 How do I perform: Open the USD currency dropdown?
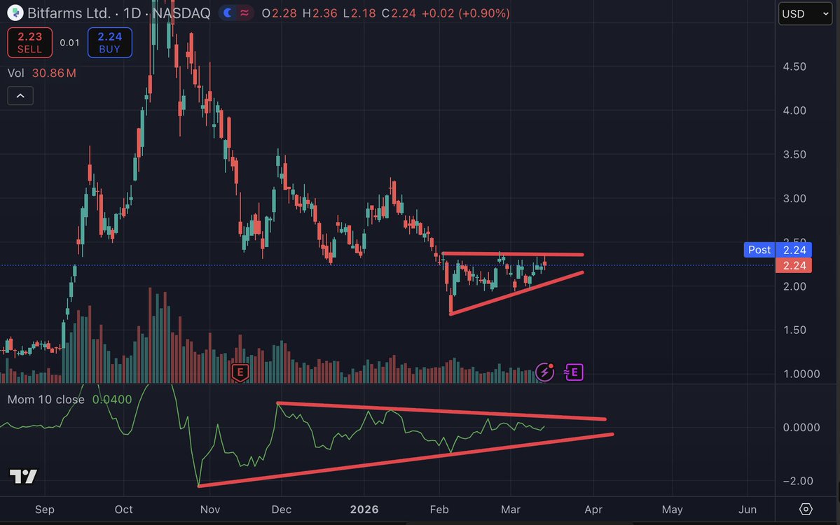(x=805, y=14)
